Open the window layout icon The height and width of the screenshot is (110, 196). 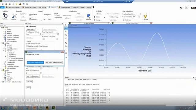[186, 8]
